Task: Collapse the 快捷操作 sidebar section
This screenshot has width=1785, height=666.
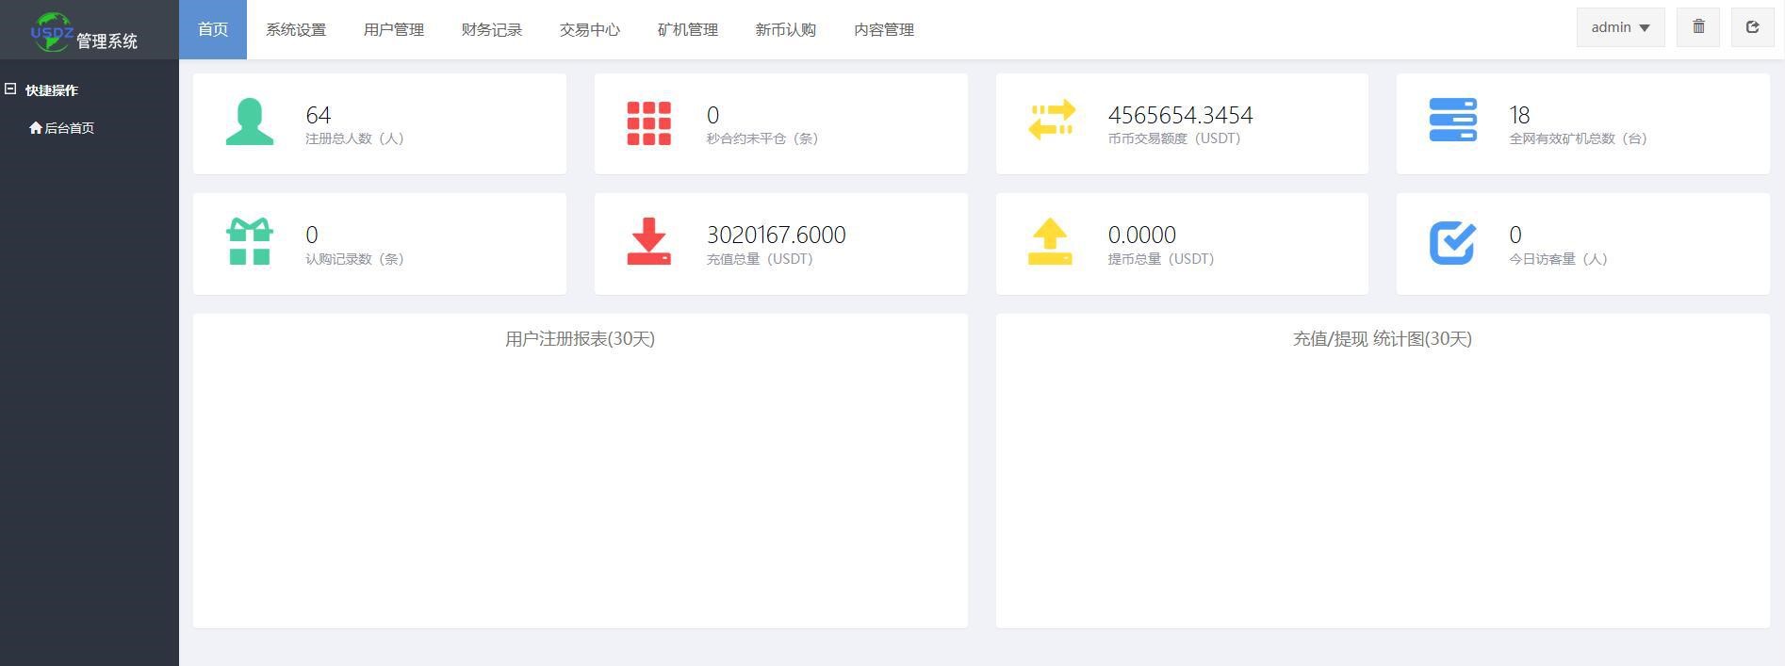Action: click(x=10, y=89)
